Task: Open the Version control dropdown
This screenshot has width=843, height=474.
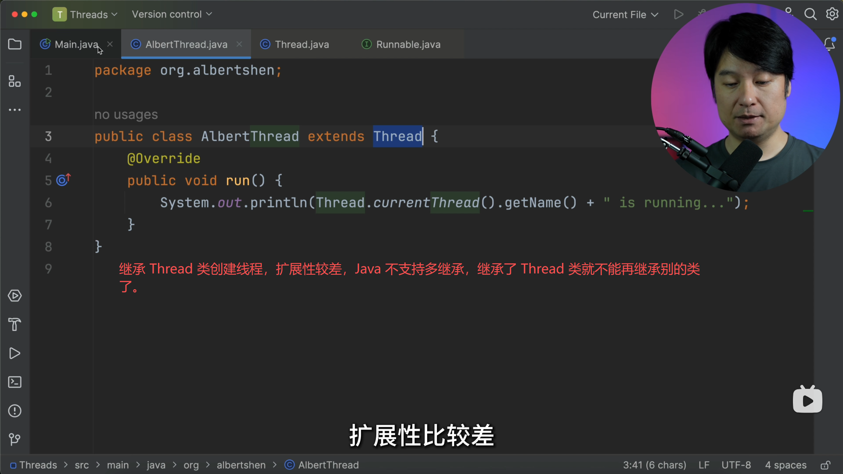Action: point(172,14)
